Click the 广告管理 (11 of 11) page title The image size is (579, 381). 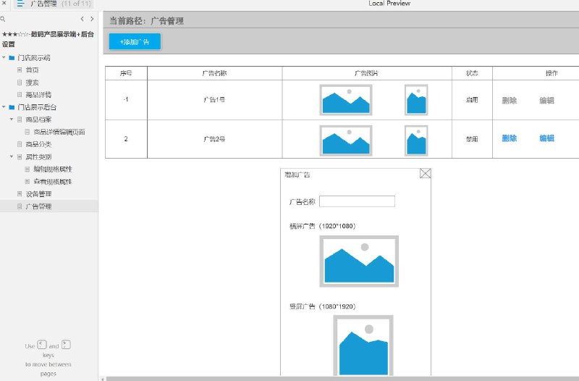coord(60,4)
